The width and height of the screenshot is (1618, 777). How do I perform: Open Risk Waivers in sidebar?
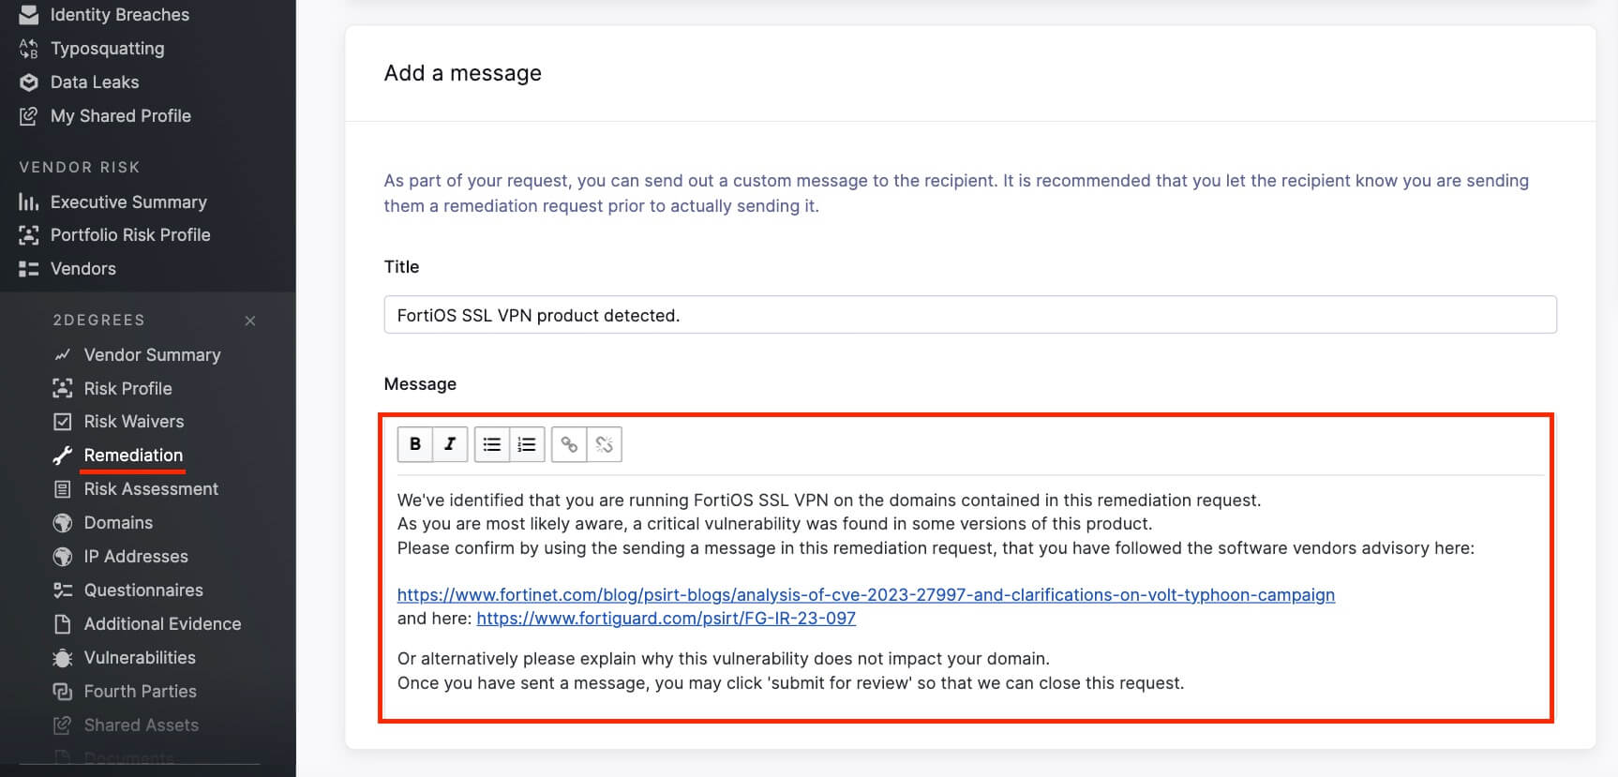[x=134, y=422]
